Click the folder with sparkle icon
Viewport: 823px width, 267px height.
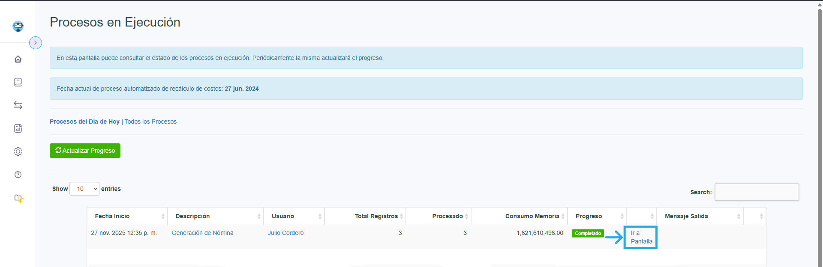tap(19, 198)
